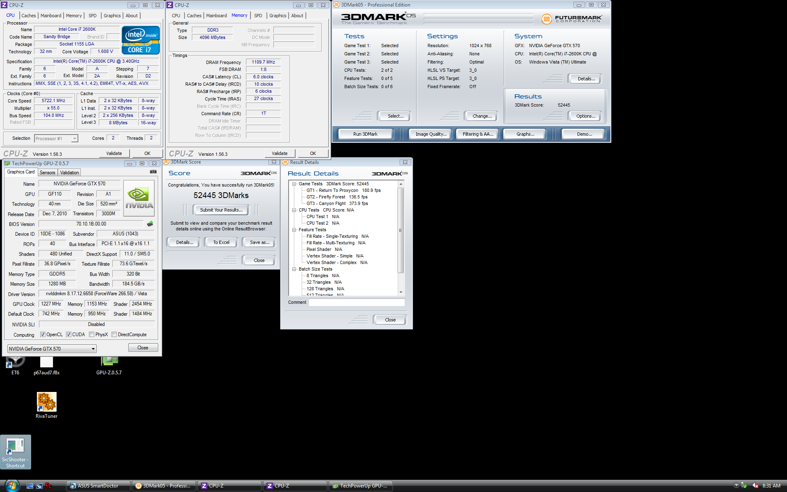Click the Switch between windows quick launch icon
This screenshot has height=492, width=787.
point(39,486)
